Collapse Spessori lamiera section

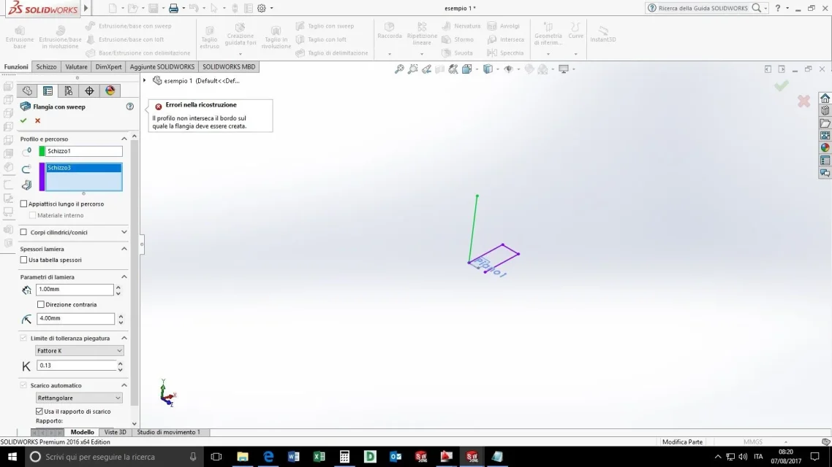pos(124,249)
